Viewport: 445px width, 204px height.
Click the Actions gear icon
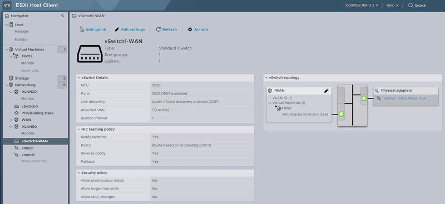coord(190,29)
